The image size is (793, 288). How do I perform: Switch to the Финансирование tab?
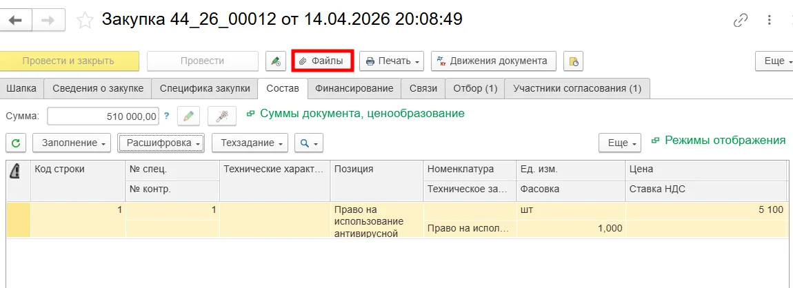pyautogui.click(x=354, y=88)
